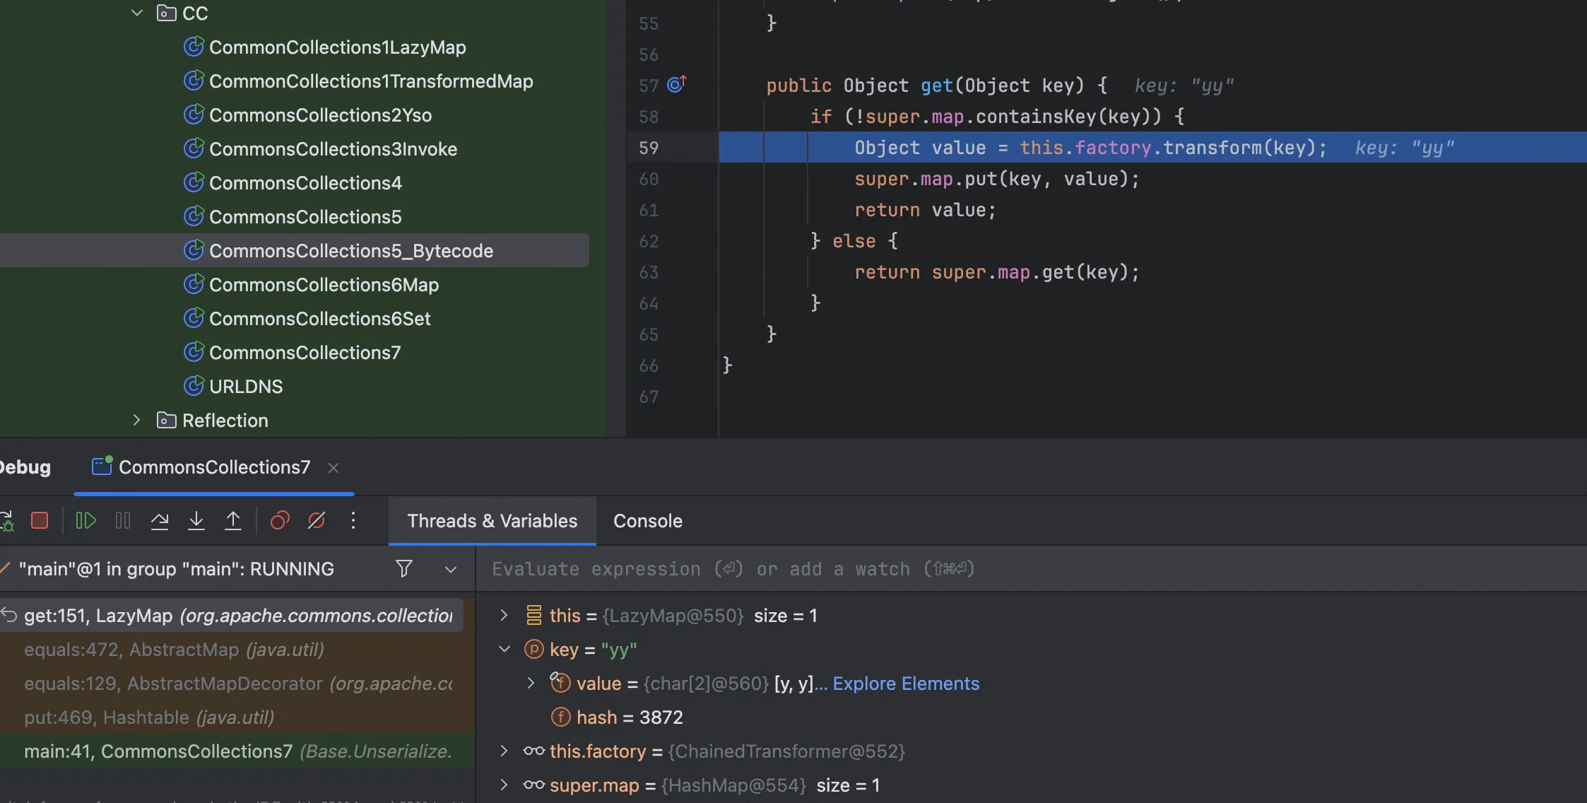Select the Threads & Variables tab
Viewport: 1587px width, 803px height.
[x=492, y=521]
